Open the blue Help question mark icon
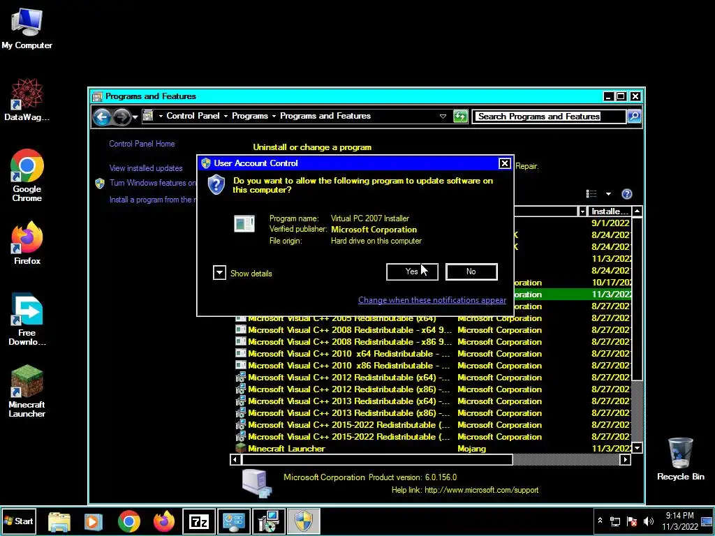This screenshot has width=715, height=536. (627, 194)
